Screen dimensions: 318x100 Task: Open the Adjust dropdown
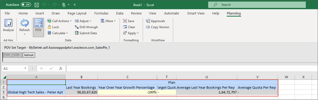point(83,21)
